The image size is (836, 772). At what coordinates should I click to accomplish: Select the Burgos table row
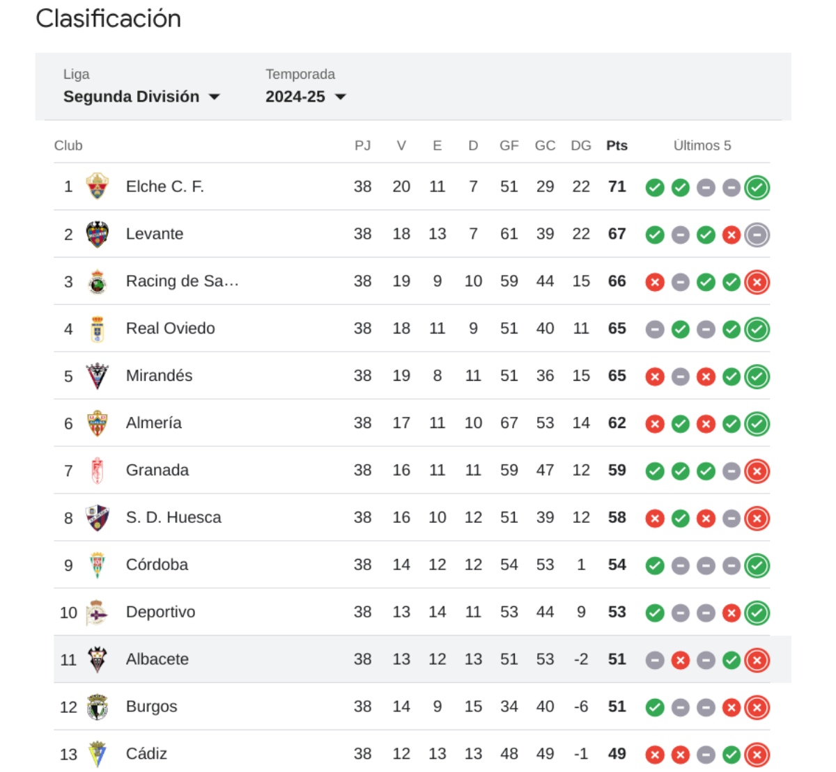(x=412, y=707)
